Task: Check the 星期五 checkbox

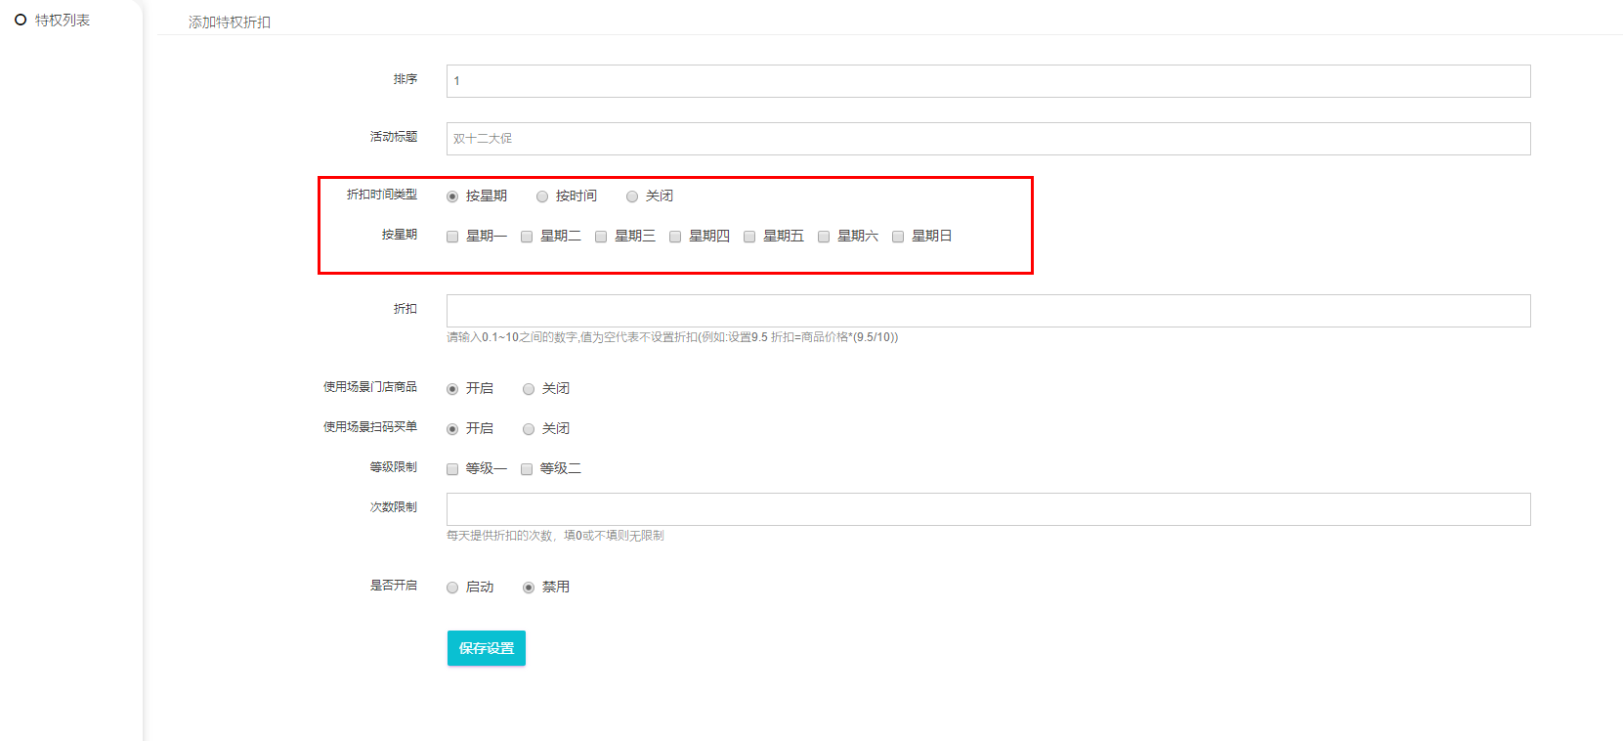Action: [749, 237]
